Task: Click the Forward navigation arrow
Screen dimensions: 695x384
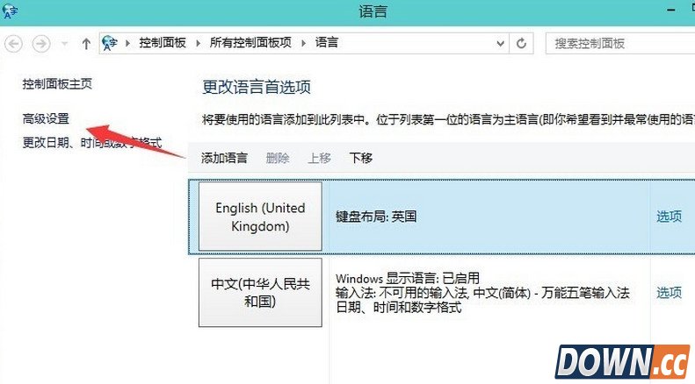Action: coord(41,43)
